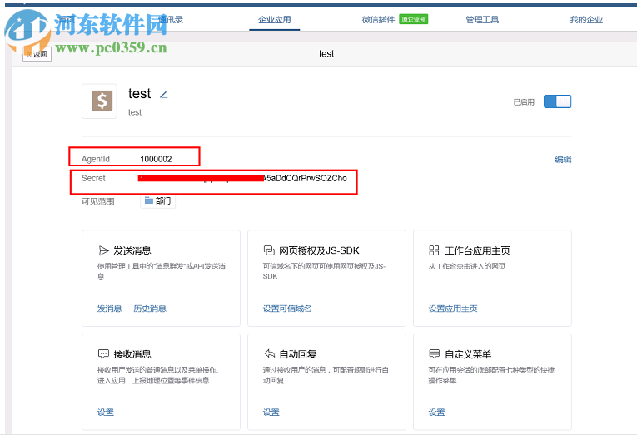Click the 发消息 link

click(x=109, y=309)
